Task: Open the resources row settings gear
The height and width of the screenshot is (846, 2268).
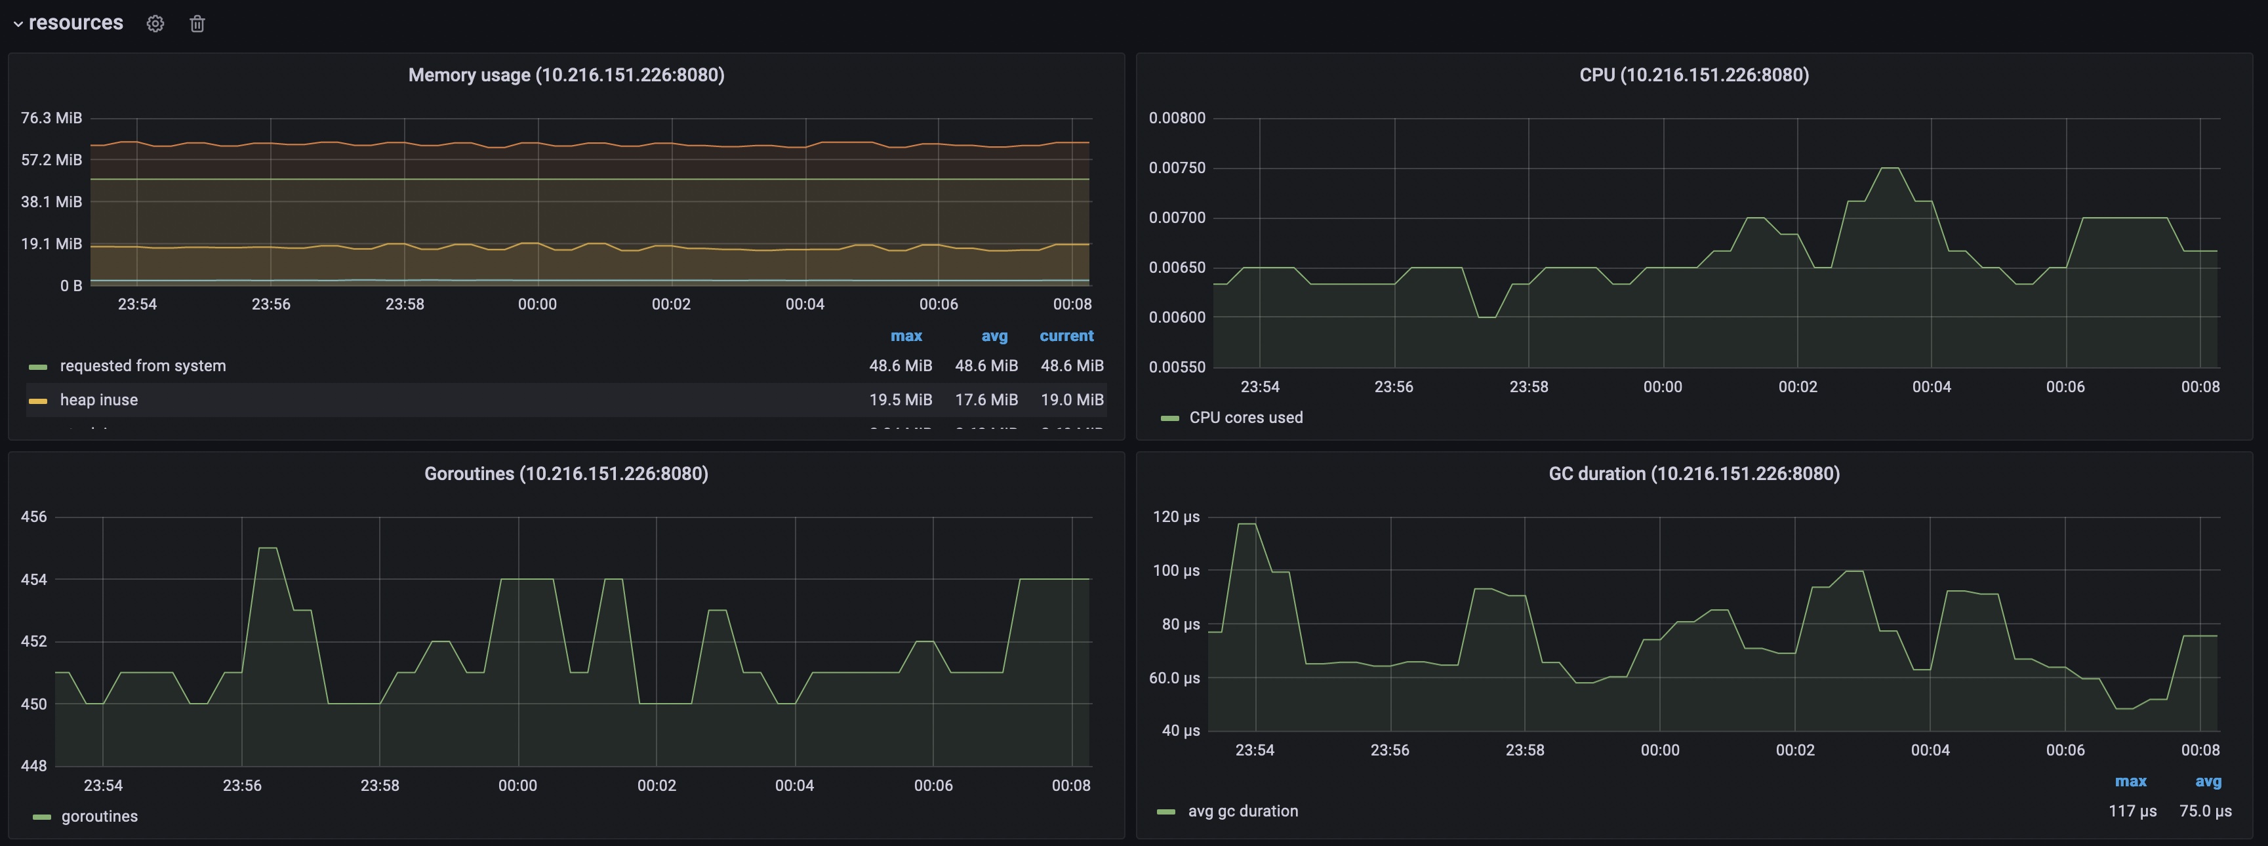Action: [155, 24]
